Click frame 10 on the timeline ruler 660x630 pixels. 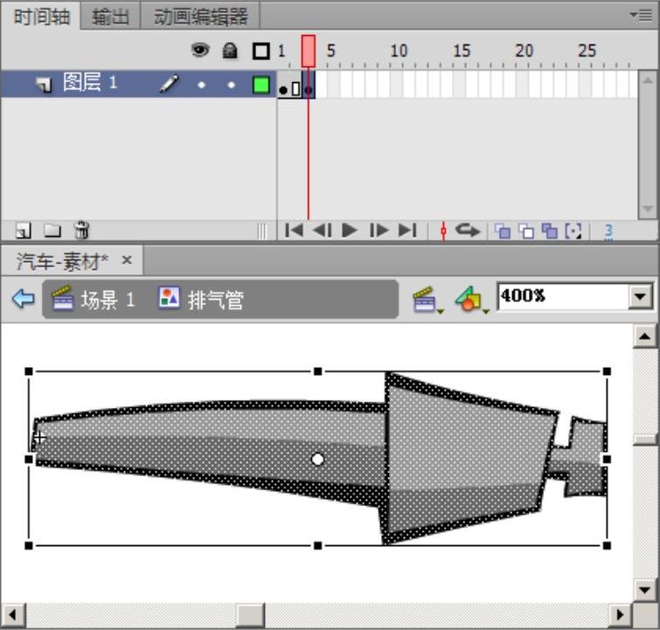coord(399,51)
